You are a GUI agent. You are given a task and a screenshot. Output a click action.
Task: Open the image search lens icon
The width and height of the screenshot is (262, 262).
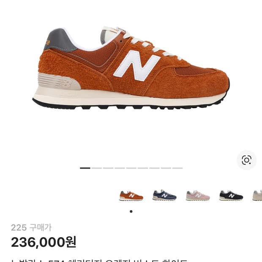246,160
